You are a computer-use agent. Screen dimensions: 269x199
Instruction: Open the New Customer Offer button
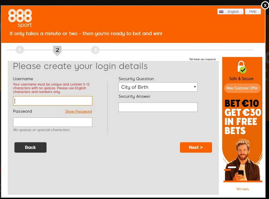tap(242, 88)
